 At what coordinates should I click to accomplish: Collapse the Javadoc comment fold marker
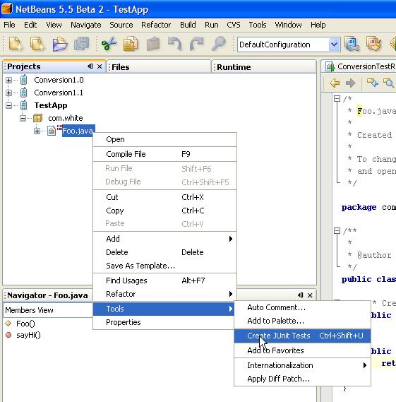[x=337, y=230]
